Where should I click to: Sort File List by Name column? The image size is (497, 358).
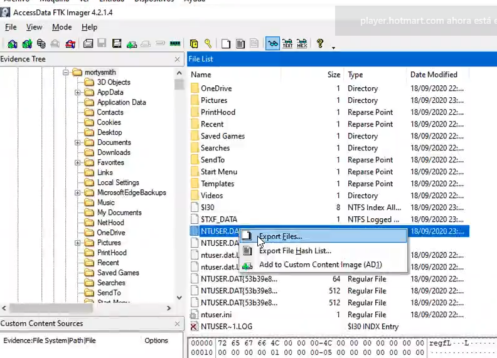pyautogui.click(x=235, y=75)
